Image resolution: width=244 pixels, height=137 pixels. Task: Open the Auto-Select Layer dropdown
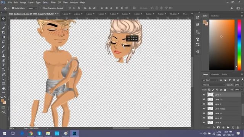pyautogui.click(x=32, y=8)
